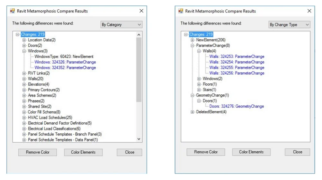Collapse the GeometryChange(1) node

coord(192,95)
